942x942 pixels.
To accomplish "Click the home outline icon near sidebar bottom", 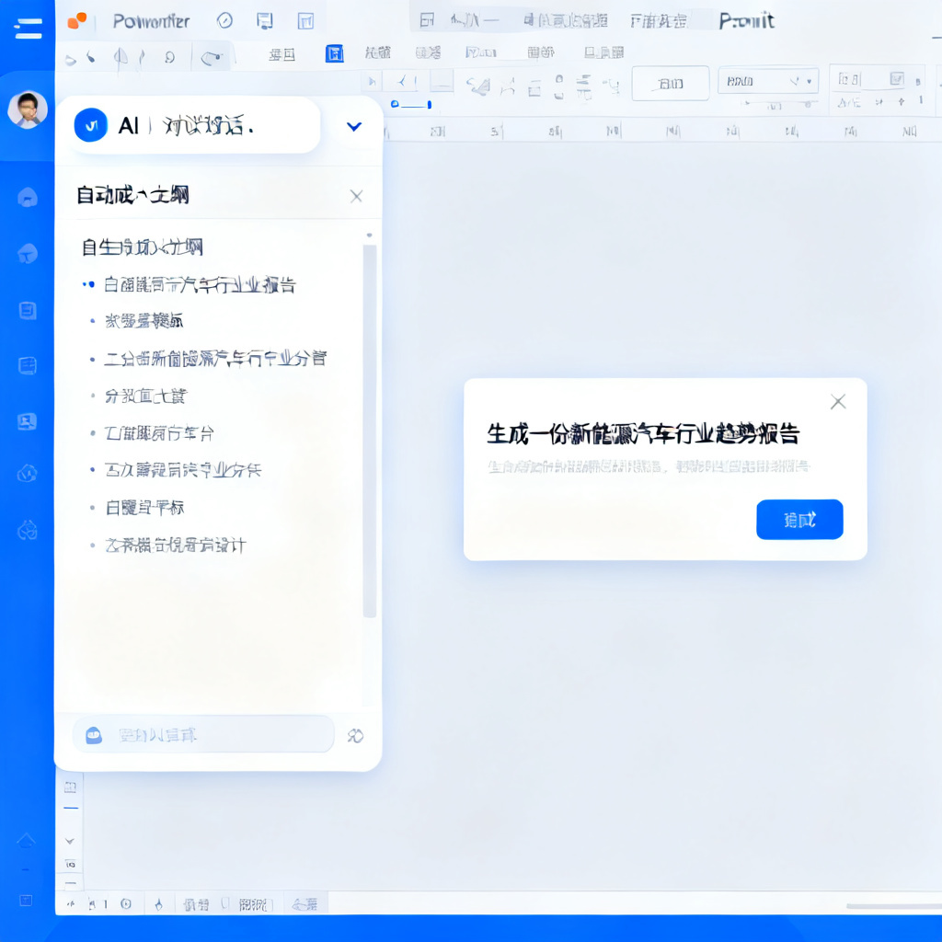I will coord(26,840).
